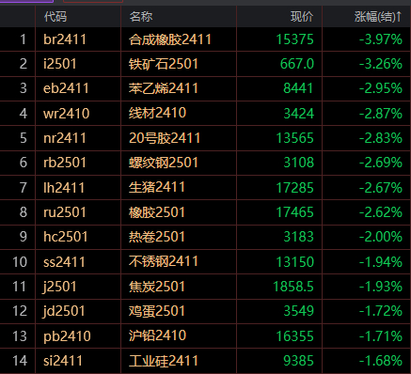Screen dimensions: 411x374
Task: Select 20号胶2411 in the list
Action: 165,138
